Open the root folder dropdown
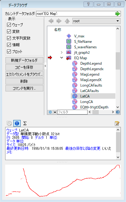Image resolution: width=126 pixels, height=202 pixels. [96, 21]
